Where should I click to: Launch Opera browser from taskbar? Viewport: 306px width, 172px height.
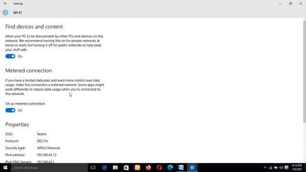coord(159,168)
